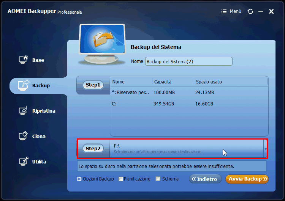
Task: Click the Clona sidebar icon
Action: click(x=23, y=136)
